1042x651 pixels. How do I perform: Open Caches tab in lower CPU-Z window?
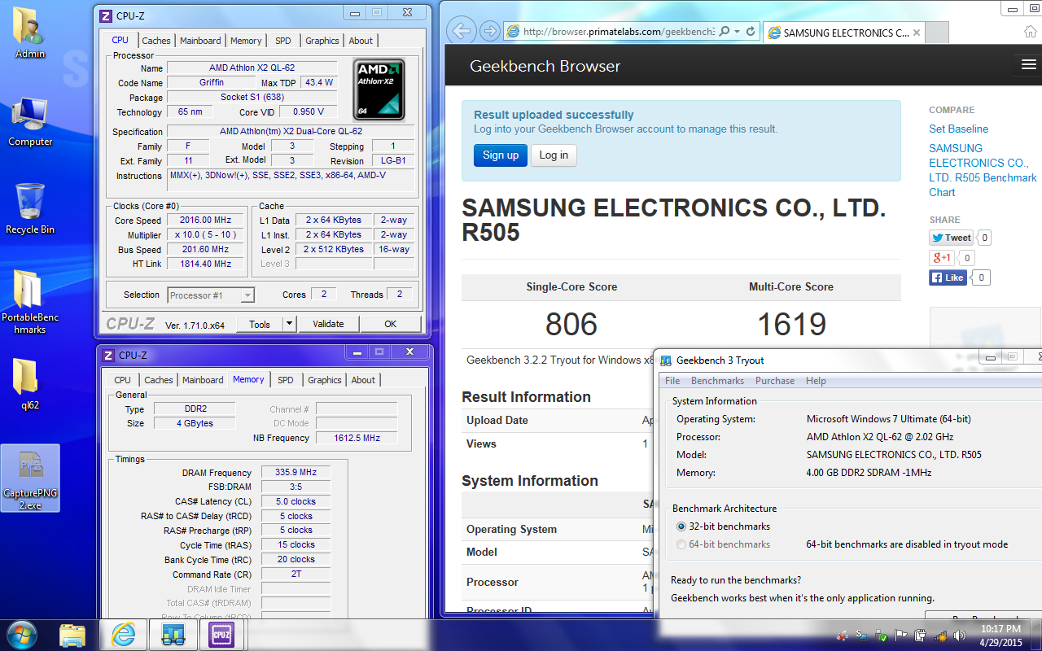pos(159,380)
